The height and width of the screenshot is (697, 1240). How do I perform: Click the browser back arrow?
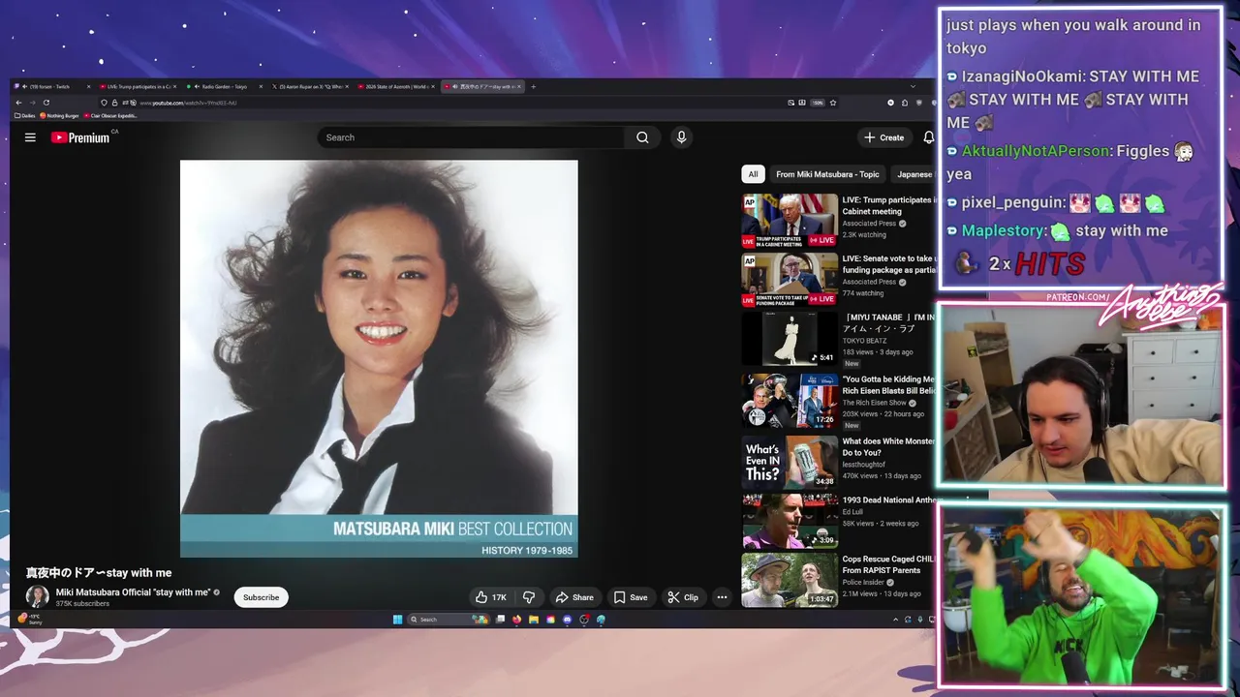[18, 103]
